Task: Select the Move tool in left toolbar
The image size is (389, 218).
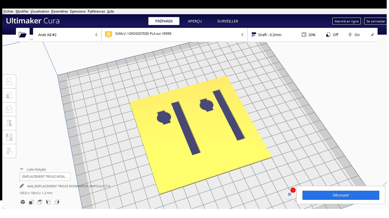Action: 9,81
